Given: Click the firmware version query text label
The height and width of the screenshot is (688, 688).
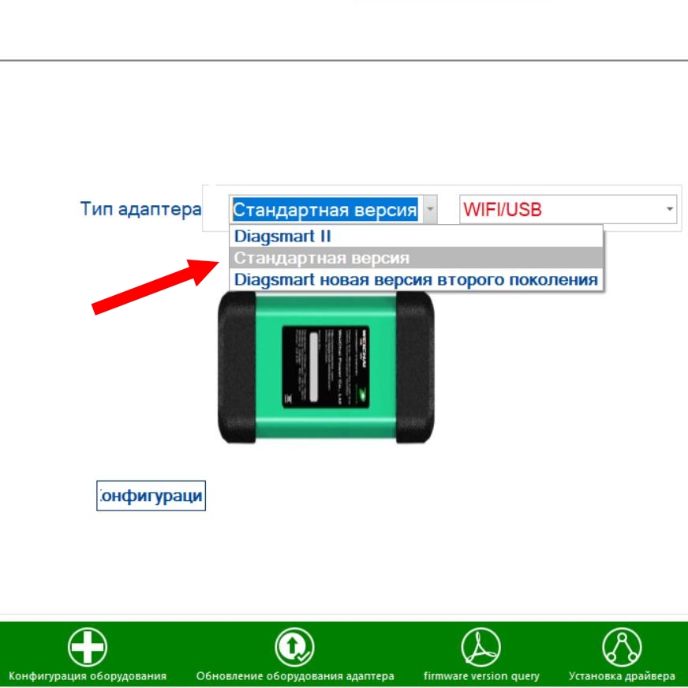Looking at the screenshot, I should point(481,676).
